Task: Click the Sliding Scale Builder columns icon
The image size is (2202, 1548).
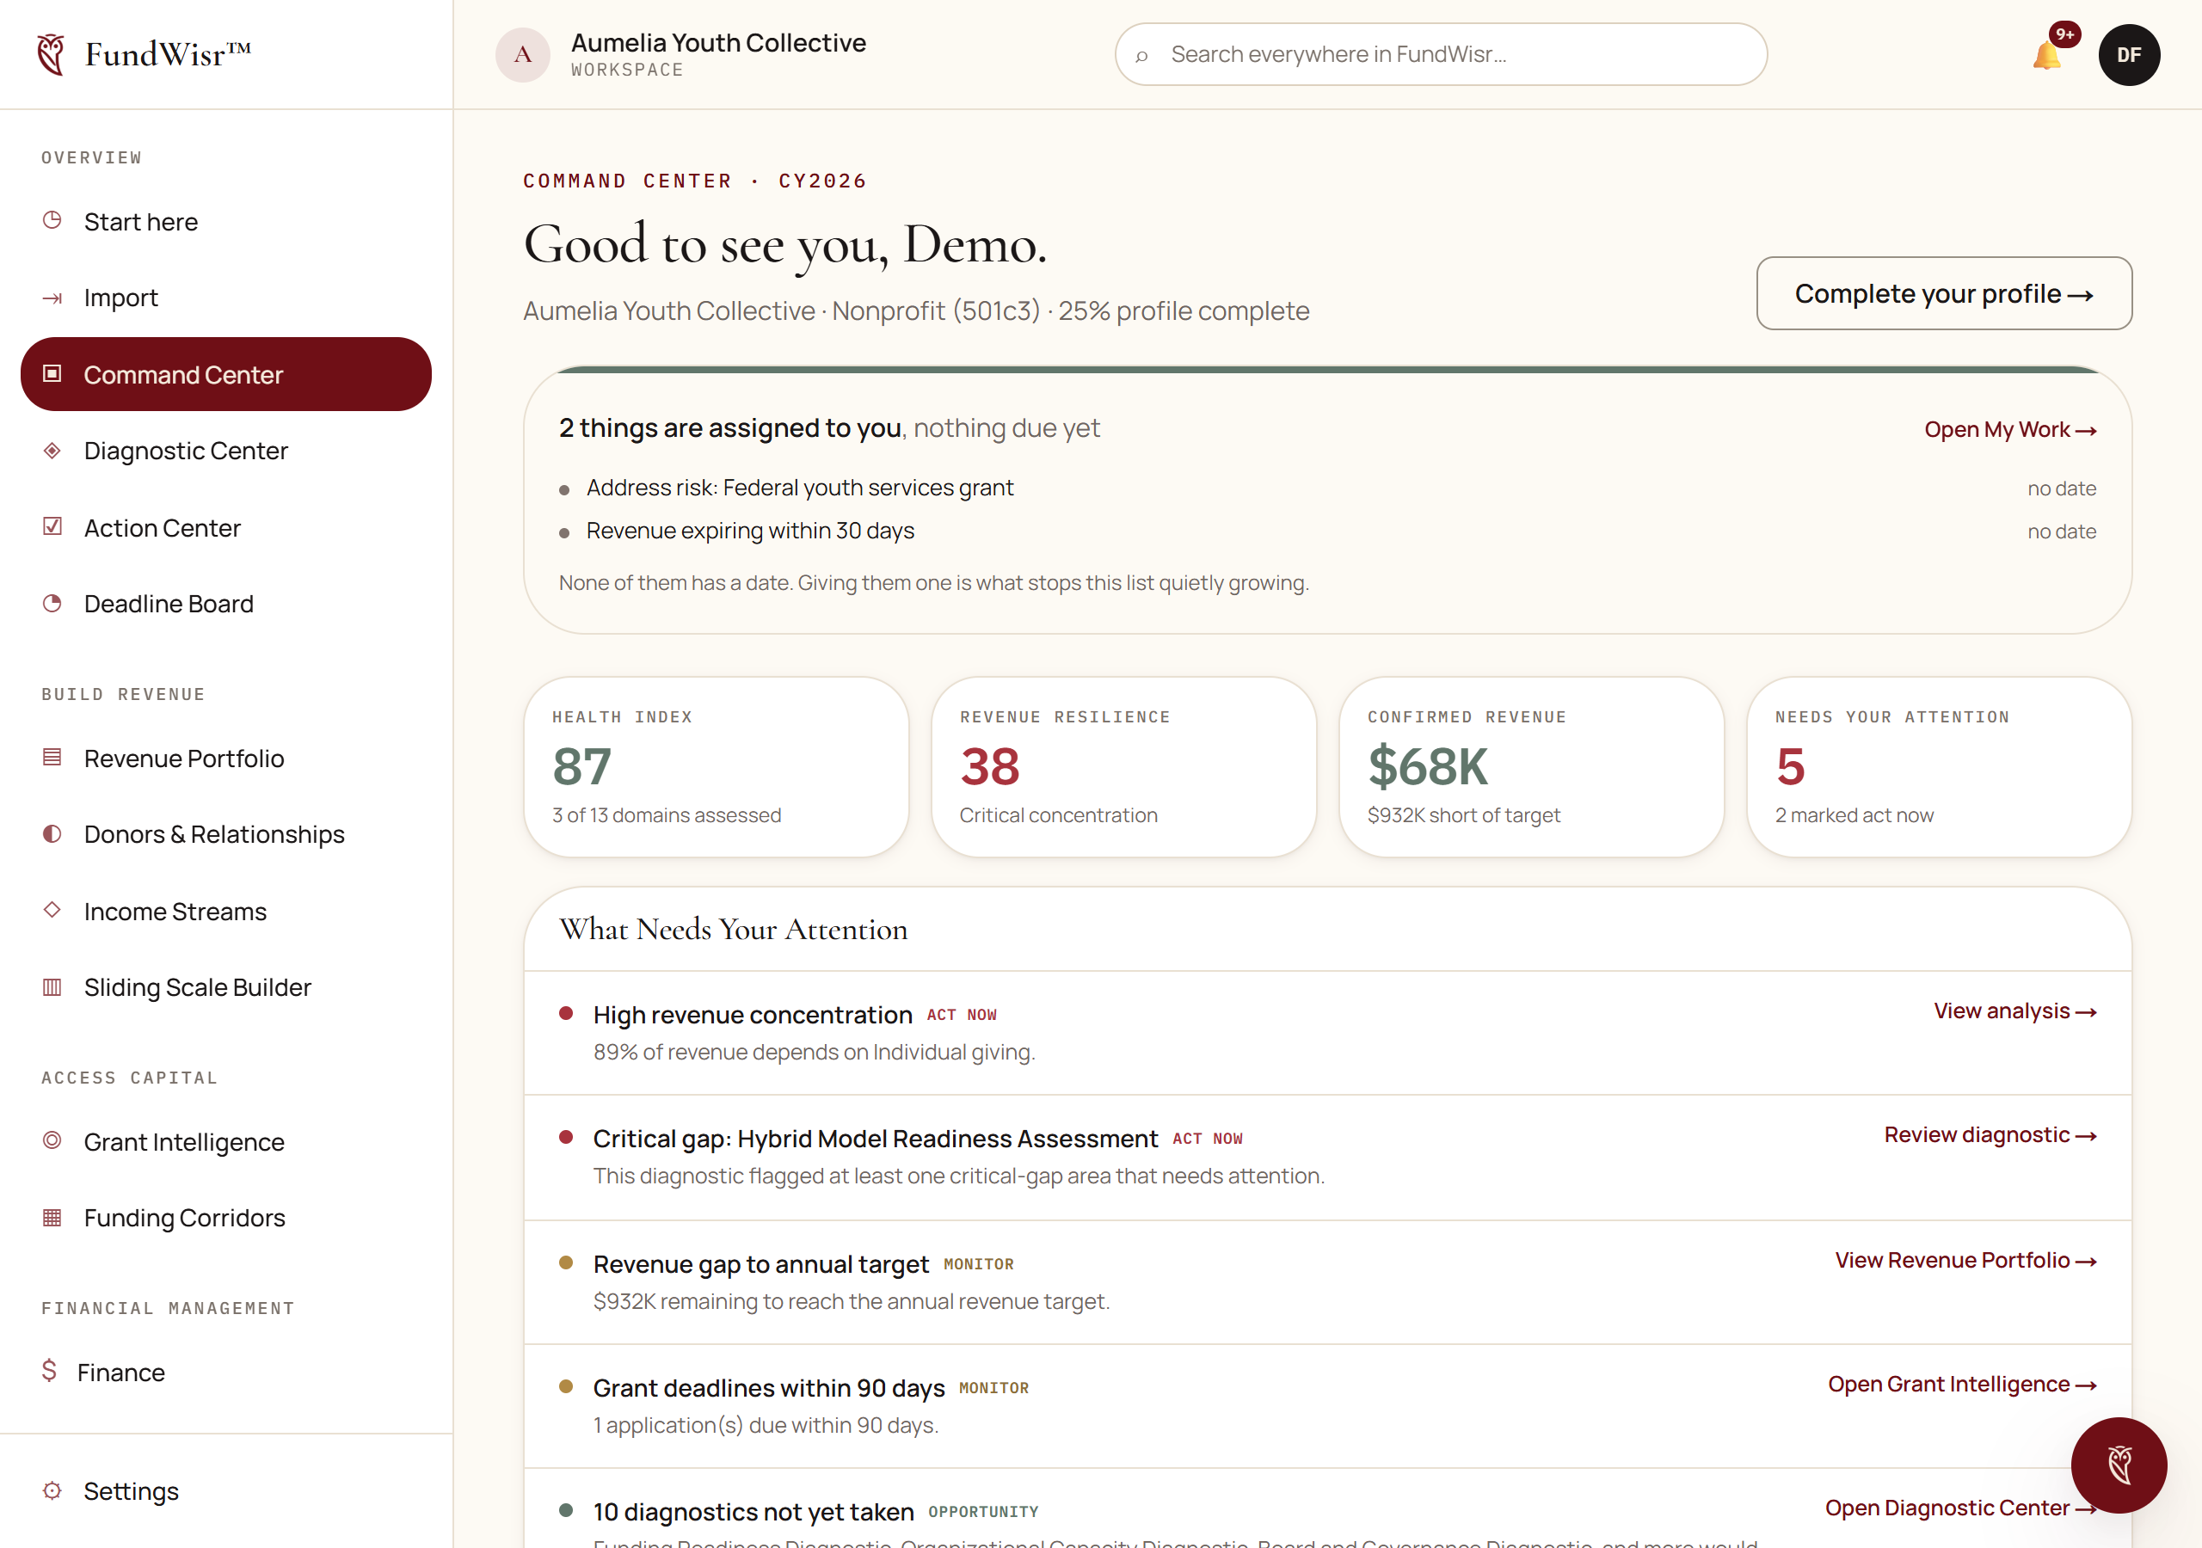Action: point(52,987)
